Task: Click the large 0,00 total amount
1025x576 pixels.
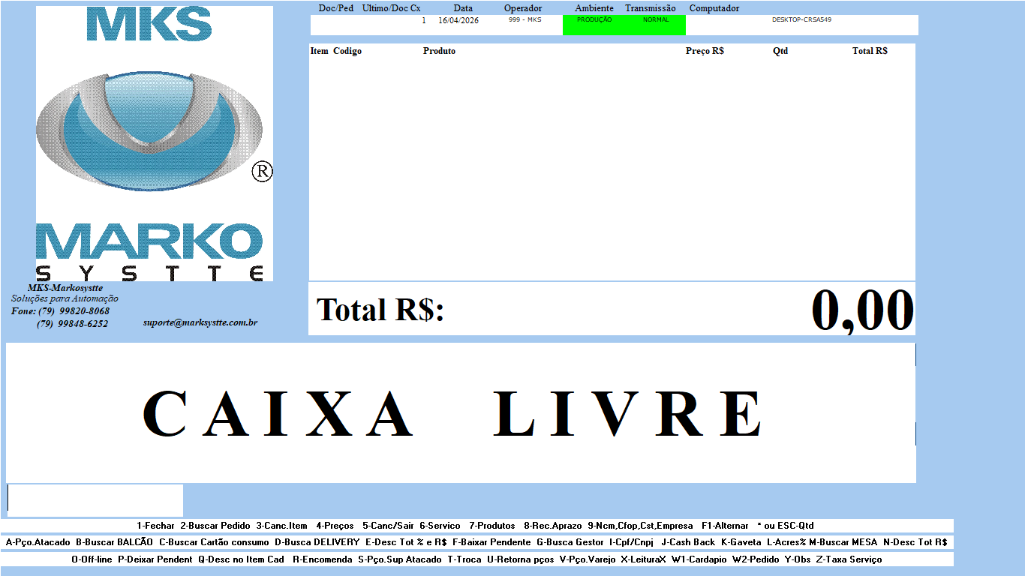Action: [863, 310]
